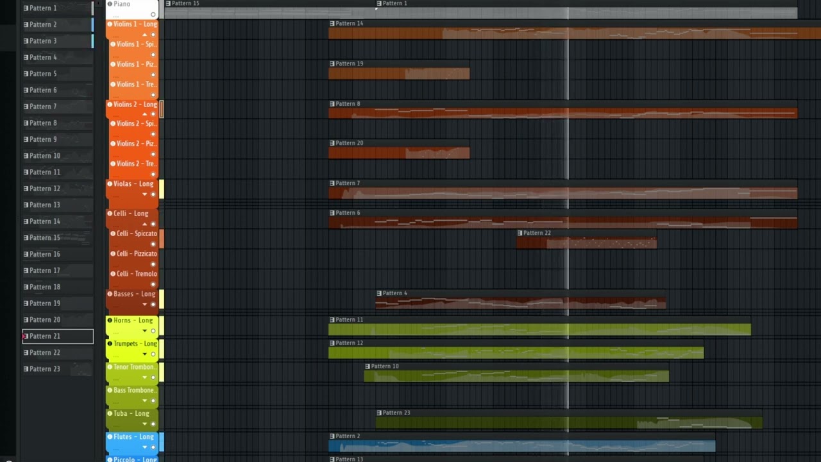Open the Pattern 22 clip menu icon

coord(520,233)
